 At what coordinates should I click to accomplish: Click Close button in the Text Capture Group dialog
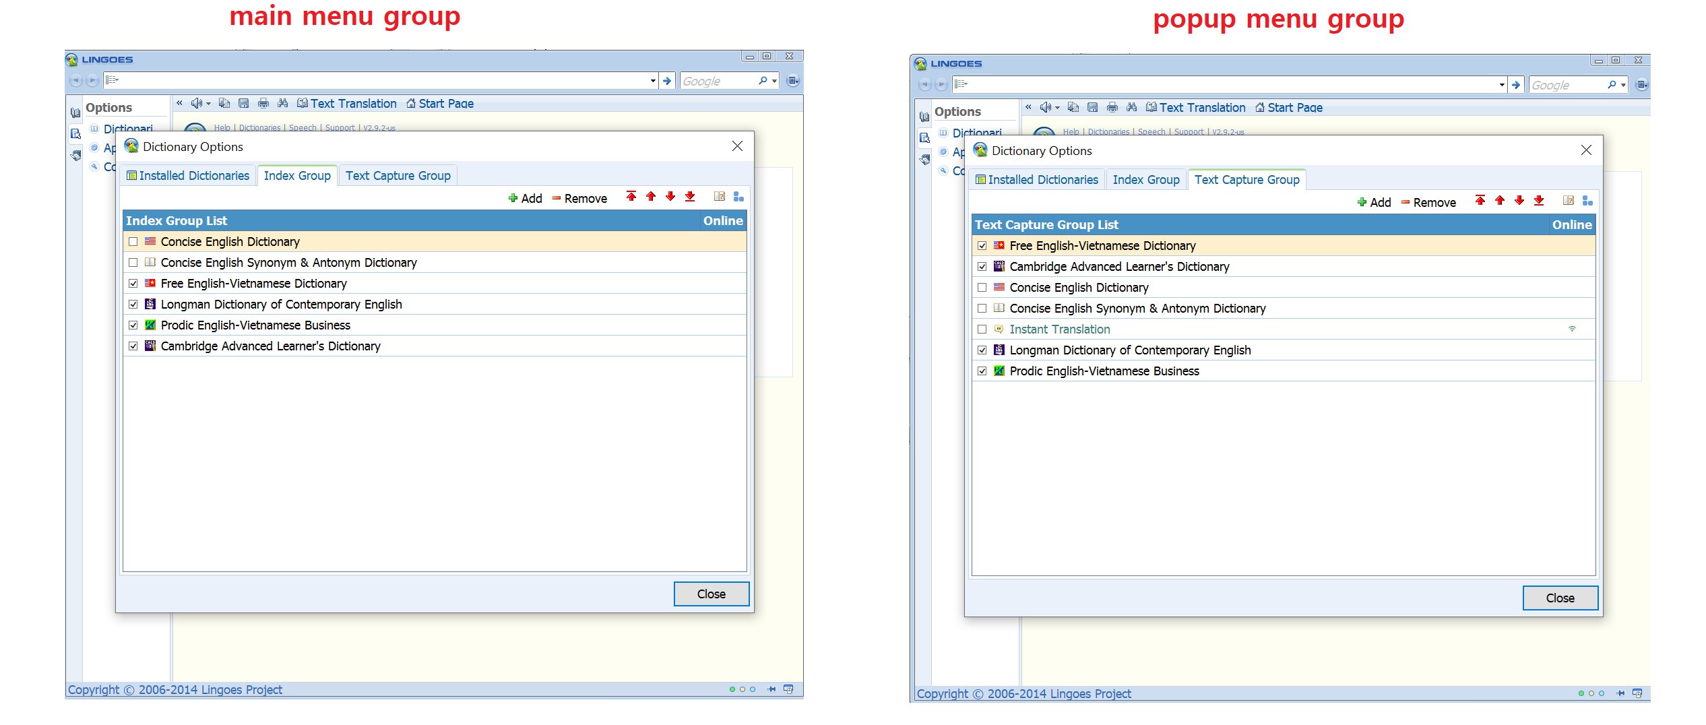1560,598
